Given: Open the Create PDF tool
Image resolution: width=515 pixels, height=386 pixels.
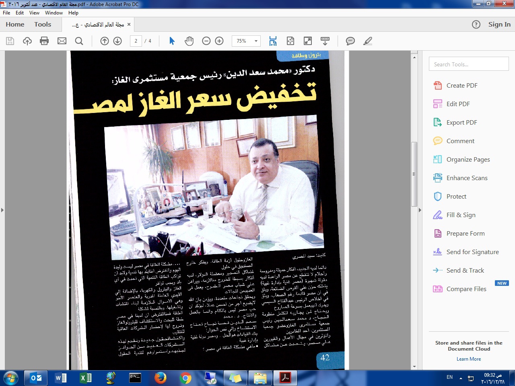Looking at the screenshot, I should [462, 85].
